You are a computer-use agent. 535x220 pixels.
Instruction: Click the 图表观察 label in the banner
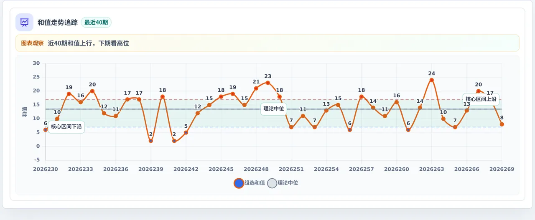pos(32,43)
